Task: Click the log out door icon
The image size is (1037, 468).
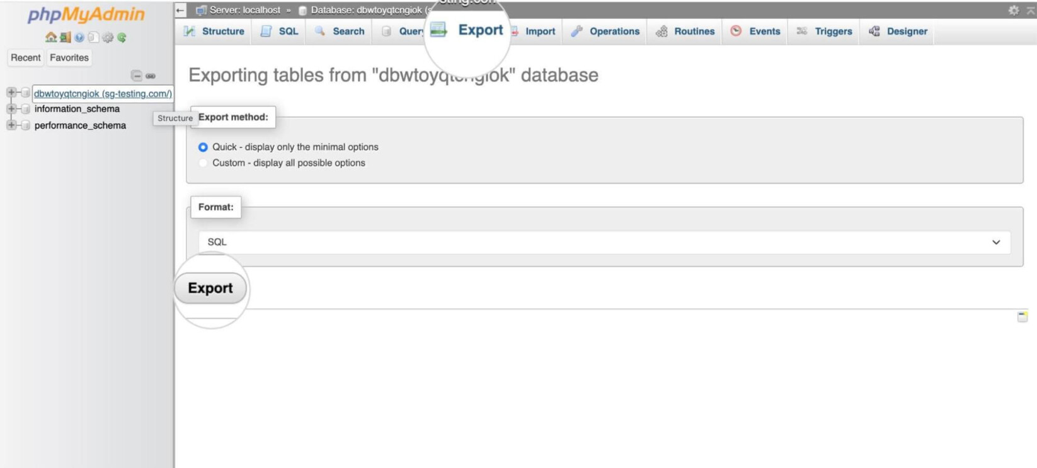Action: [x=65, y=37]
